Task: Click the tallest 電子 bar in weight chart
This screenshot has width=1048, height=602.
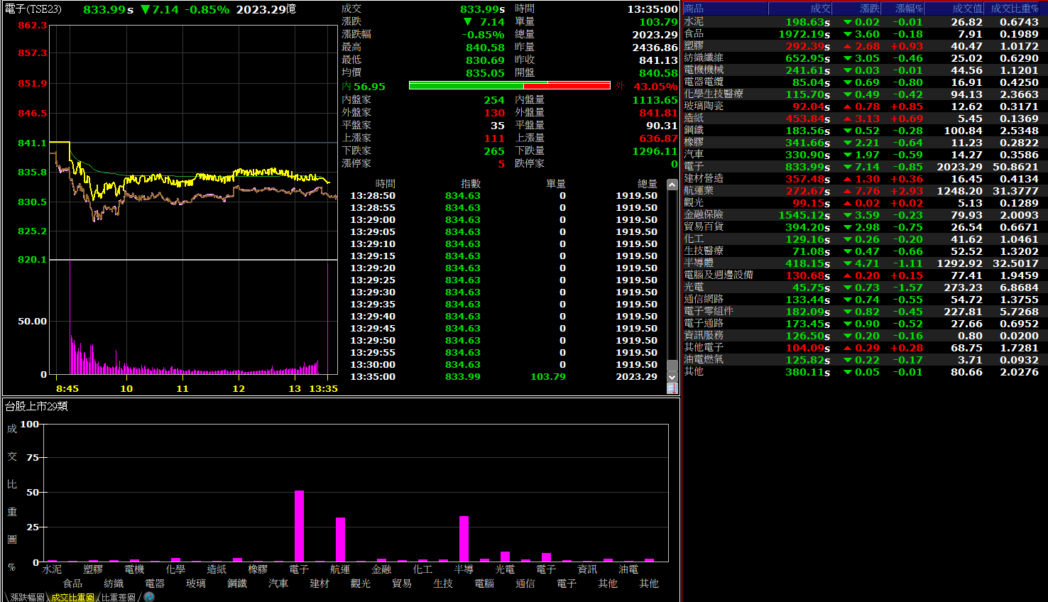Action: (x=299, y=525)
